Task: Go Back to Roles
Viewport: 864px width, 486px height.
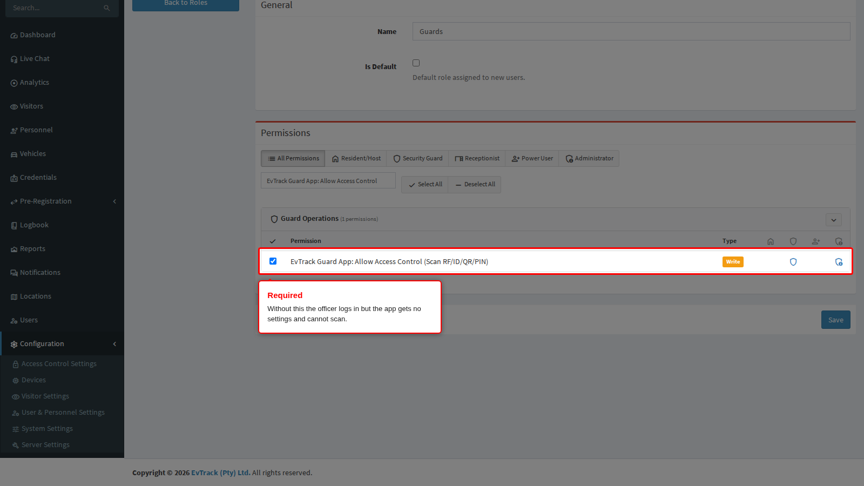Action: point(186,4)
